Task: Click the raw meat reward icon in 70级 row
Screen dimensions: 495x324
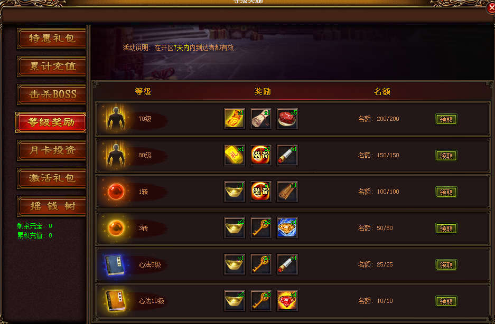Action: (287, 119)
